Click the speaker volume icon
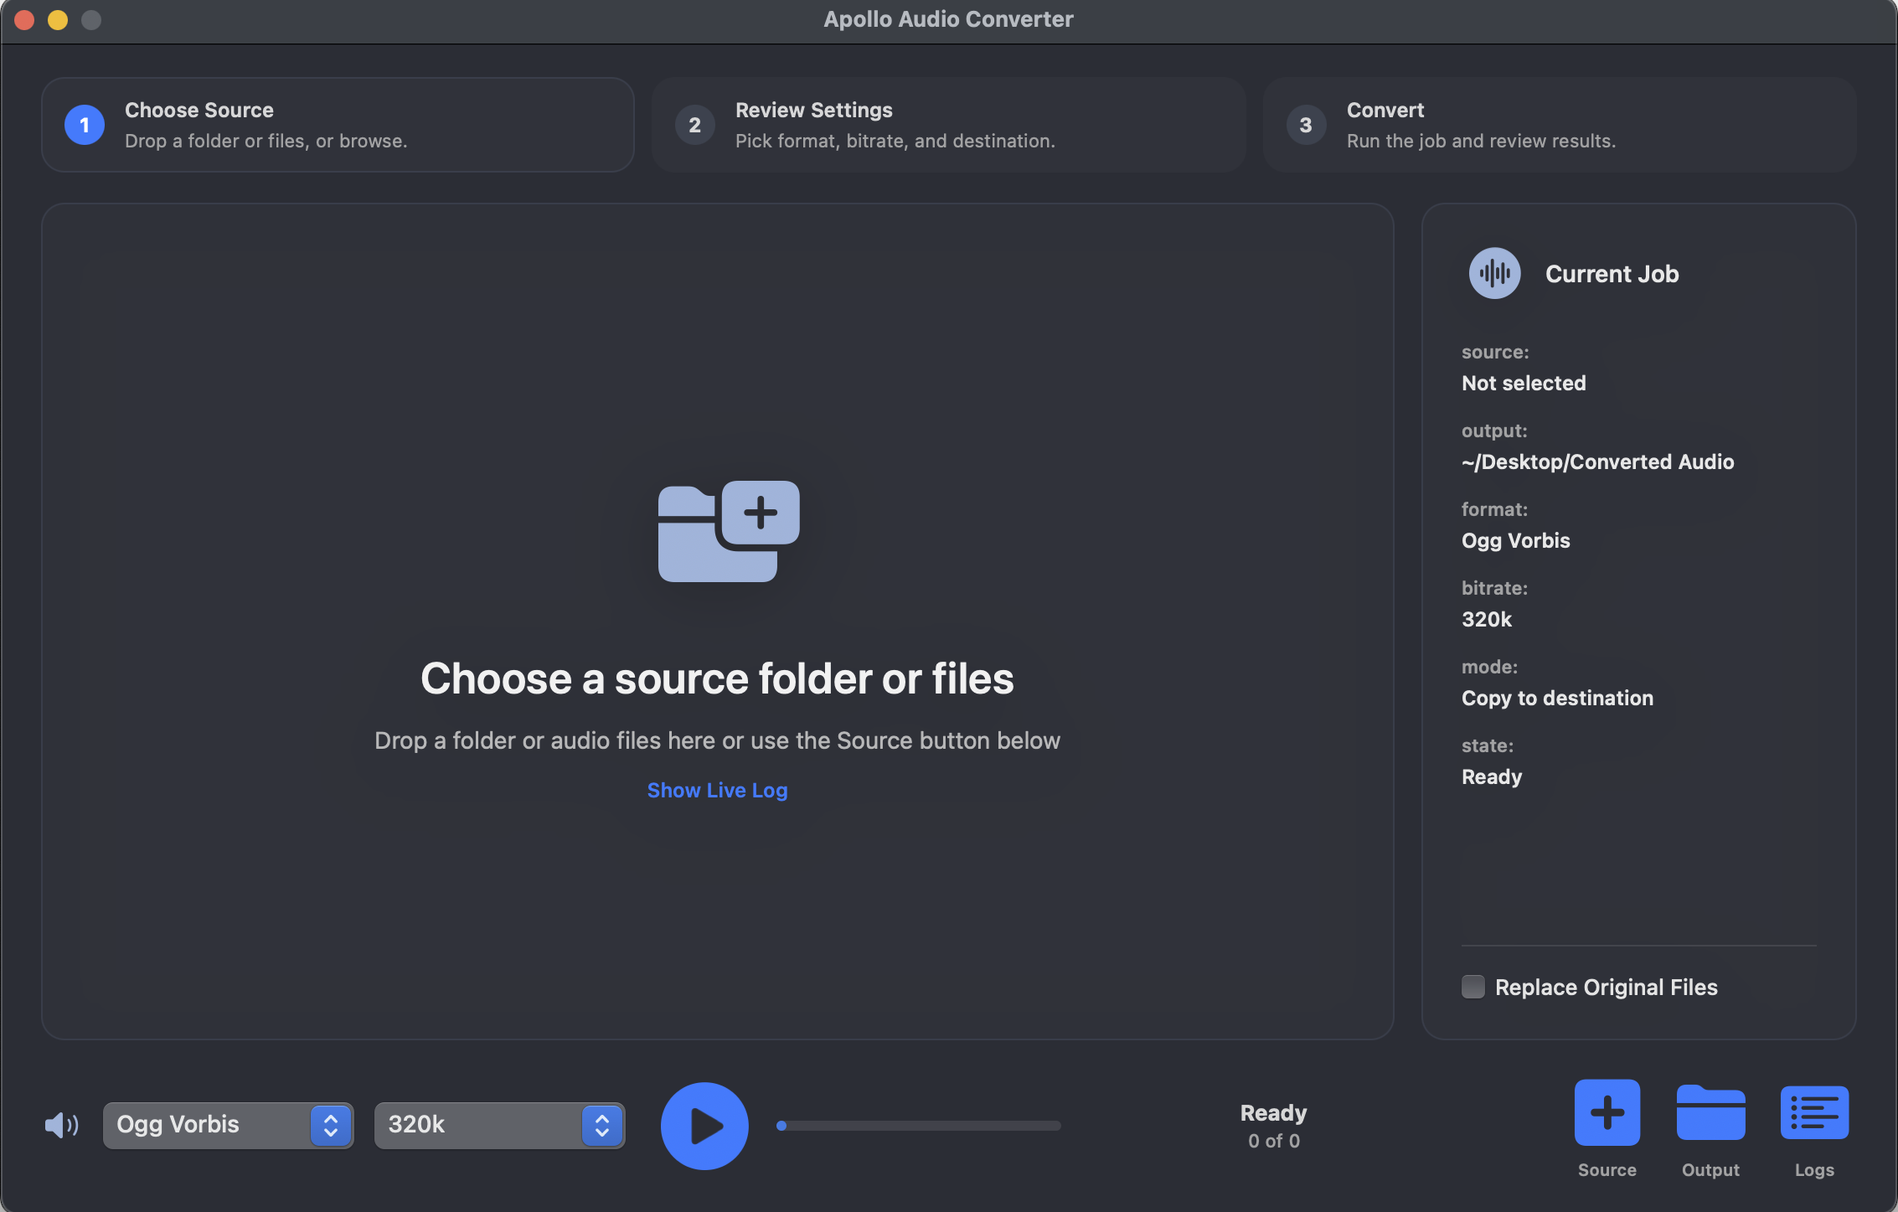The image size is (1898, 1212). [x=61, y=1125]
